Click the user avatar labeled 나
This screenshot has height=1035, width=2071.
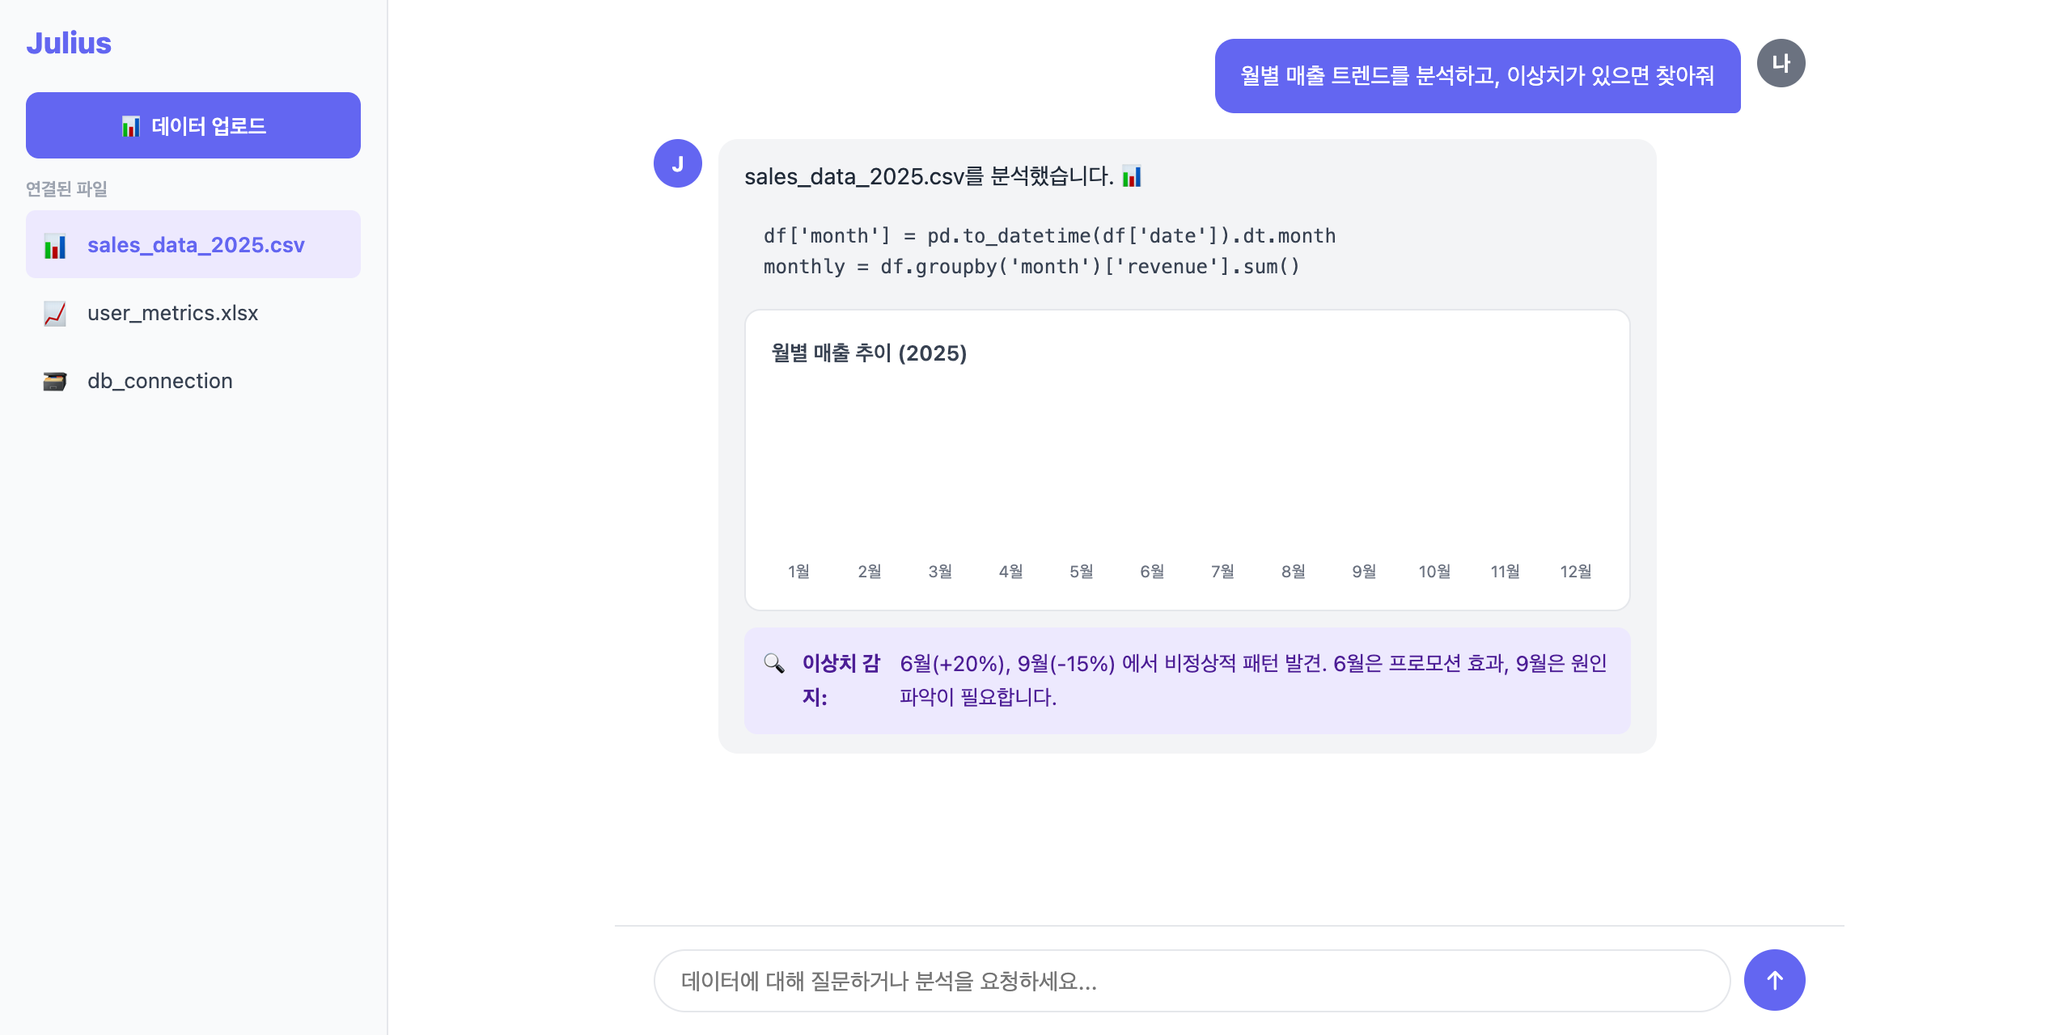(x=1781, y=63)
